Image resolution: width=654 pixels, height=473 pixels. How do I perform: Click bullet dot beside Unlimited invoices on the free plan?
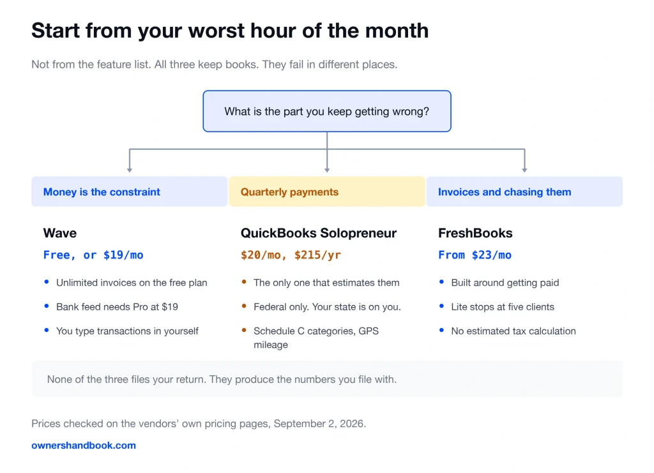click(47, 282)
